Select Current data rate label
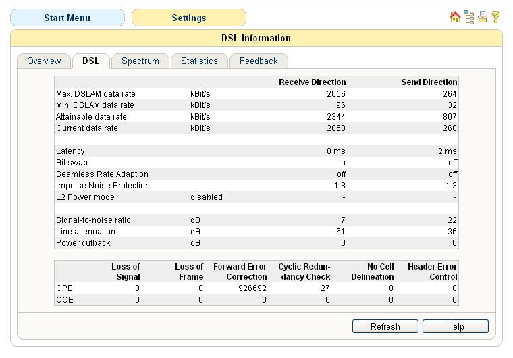Viewport: 513px width, 358px height. pyautogui.click(x=87, y=128)
